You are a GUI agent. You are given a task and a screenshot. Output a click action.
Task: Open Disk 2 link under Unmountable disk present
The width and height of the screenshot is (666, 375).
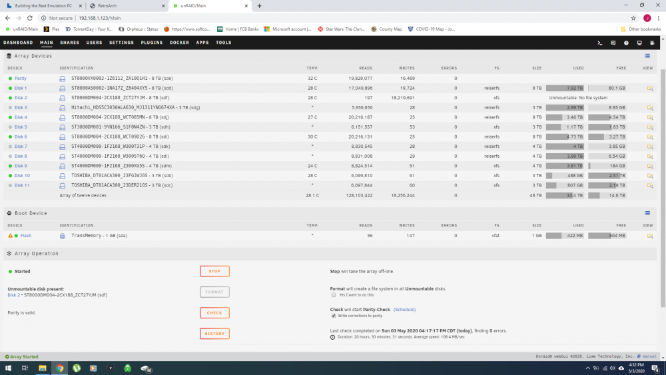(x=13, y=294)
